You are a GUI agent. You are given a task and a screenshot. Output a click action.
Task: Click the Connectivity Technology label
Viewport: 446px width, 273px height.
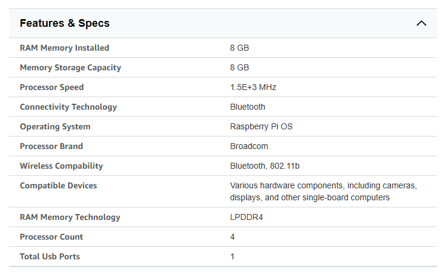coord(68,107)
